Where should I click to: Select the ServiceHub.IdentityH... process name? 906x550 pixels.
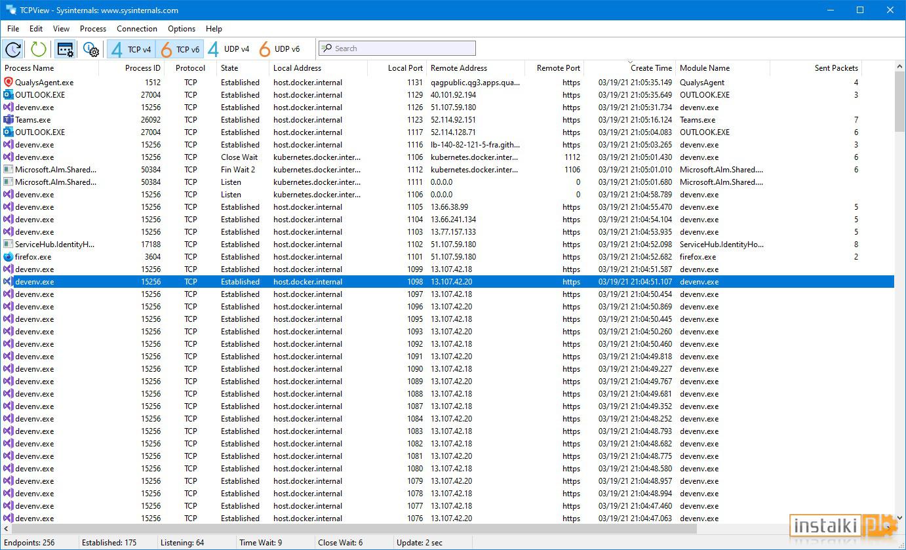coord(55,245)
